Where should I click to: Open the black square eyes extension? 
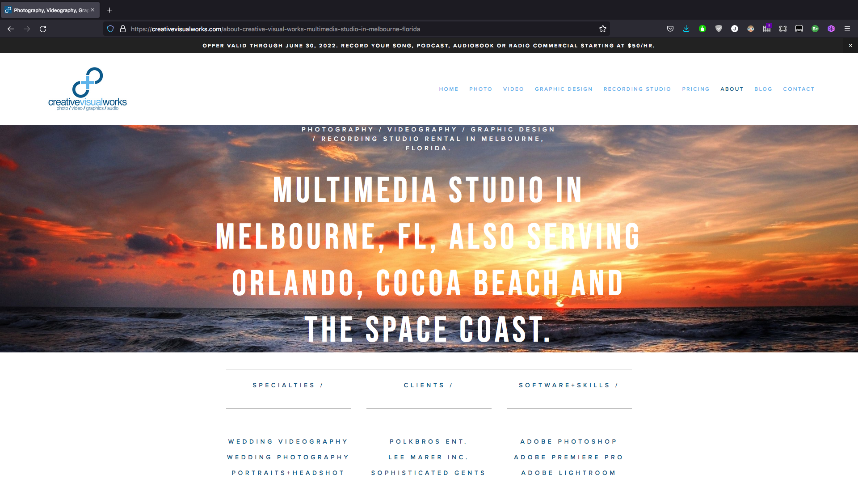click(x=799, y=29)
